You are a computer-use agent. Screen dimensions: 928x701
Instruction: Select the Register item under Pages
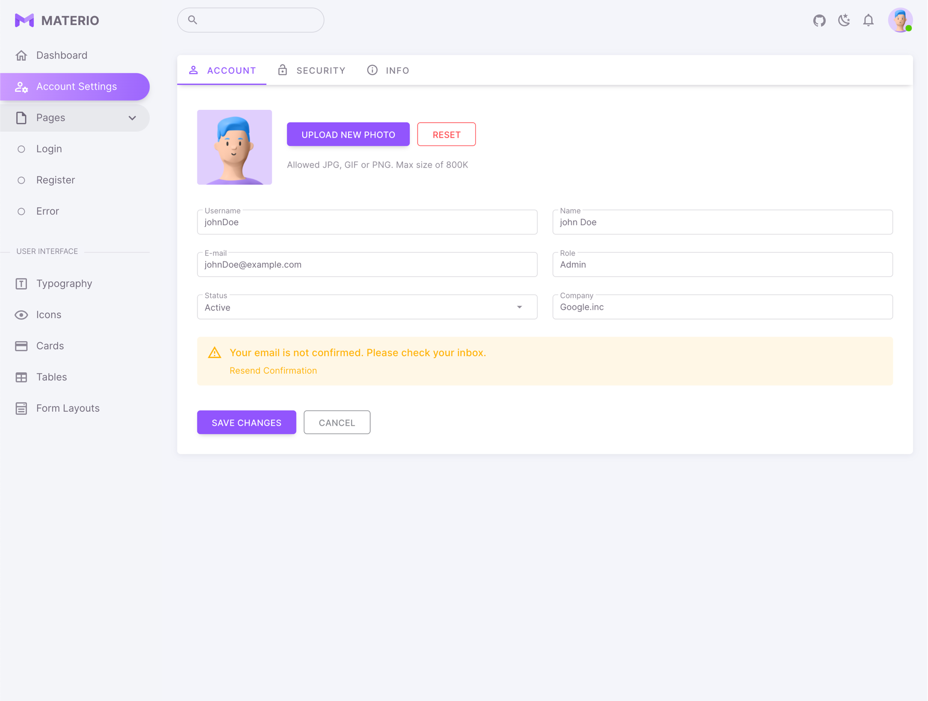point(55,180)
